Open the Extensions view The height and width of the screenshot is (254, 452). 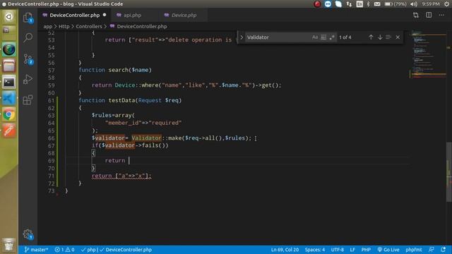click(28, 100)
